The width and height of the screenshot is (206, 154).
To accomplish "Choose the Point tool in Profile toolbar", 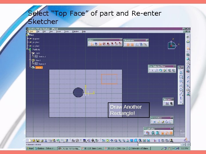I will click(x=181, y=102).
